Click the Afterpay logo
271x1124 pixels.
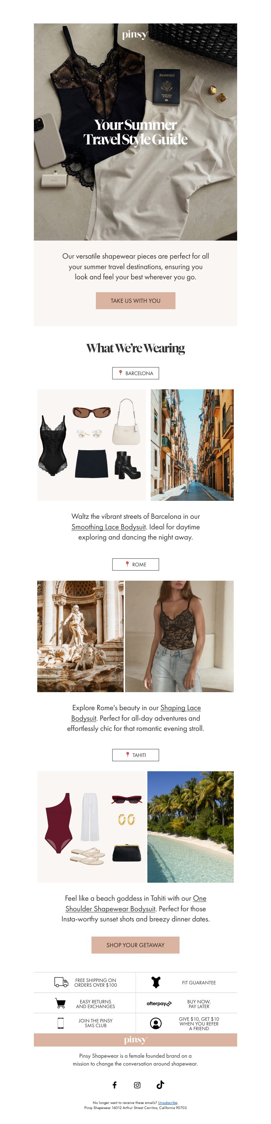(x=159, y=1004)
